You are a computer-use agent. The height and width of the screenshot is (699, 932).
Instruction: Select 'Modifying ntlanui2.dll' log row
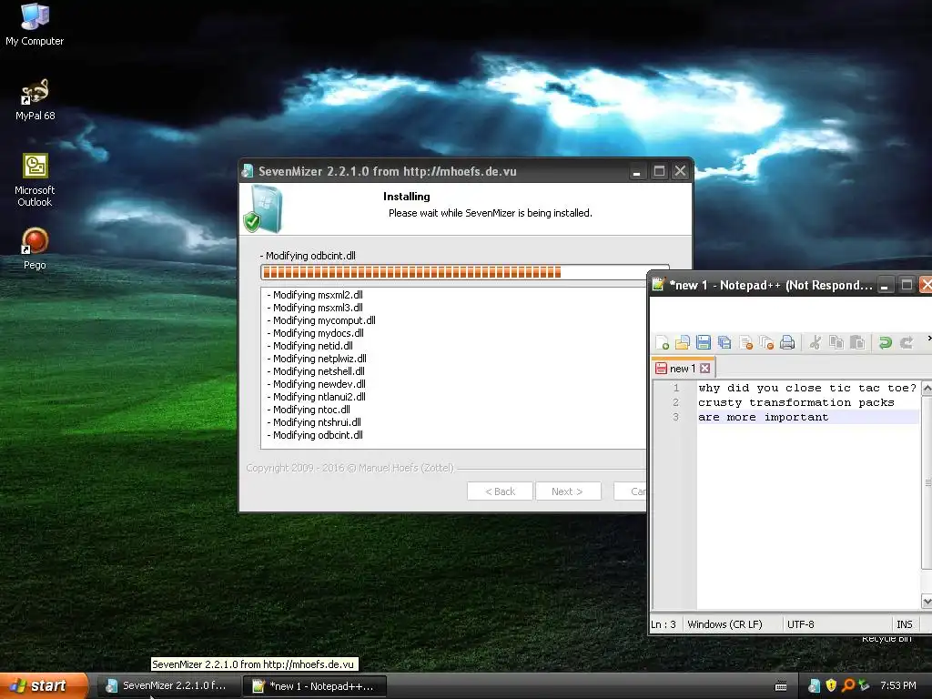pyautogui.click(x=317, y=397)
